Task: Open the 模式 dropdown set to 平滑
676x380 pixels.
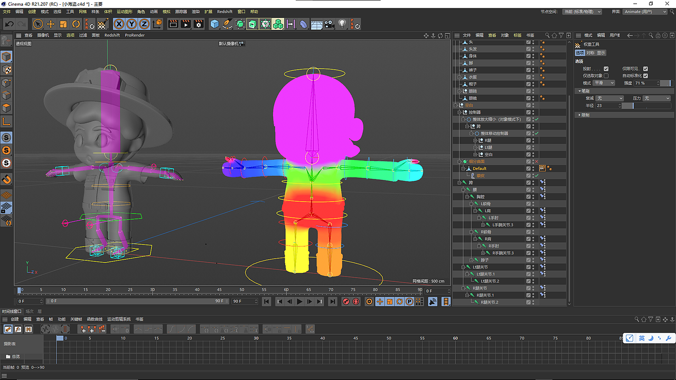Action: [604, 83]
